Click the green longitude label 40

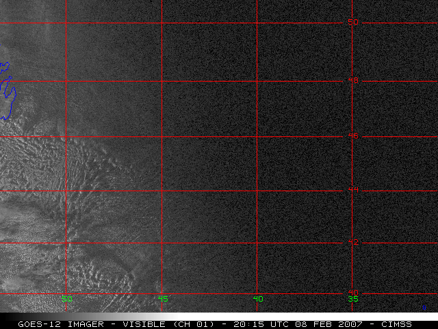tap(258, 299)
